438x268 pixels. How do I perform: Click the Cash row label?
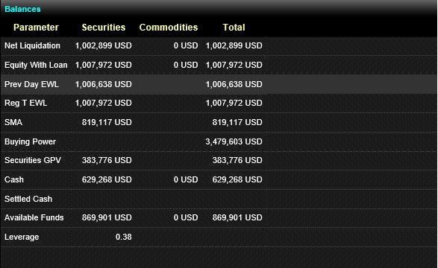pyautogui.click(x=14, y=179)
